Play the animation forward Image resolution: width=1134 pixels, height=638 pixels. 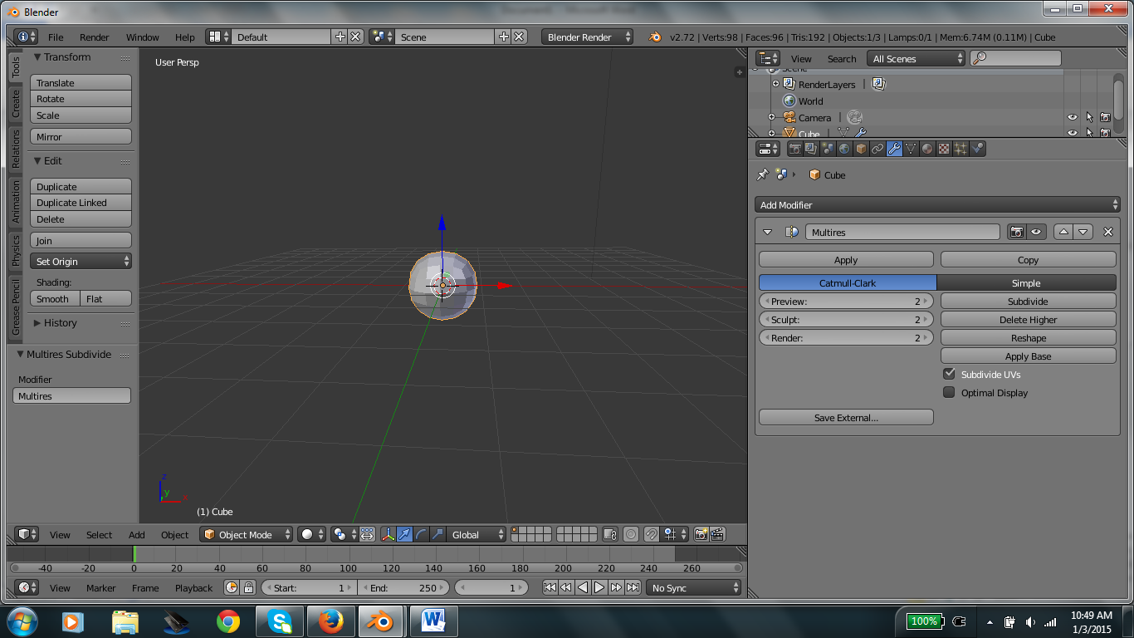coord(599,587)
